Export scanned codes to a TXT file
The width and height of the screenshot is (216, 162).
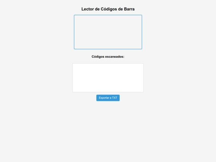pyautogui.click(x=108, y=98)
